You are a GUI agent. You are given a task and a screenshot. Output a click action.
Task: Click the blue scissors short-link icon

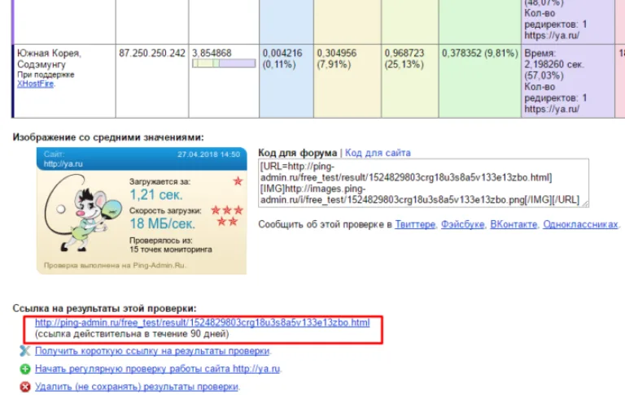click(24, 351)
